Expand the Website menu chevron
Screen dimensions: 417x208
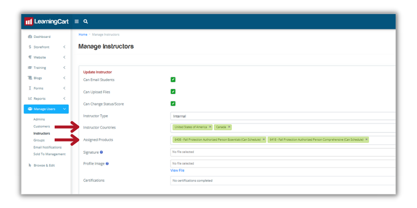(64, 57)
